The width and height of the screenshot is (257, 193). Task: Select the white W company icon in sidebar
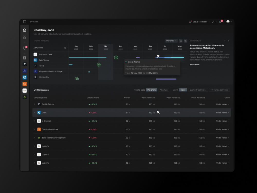tap(25, 90)
